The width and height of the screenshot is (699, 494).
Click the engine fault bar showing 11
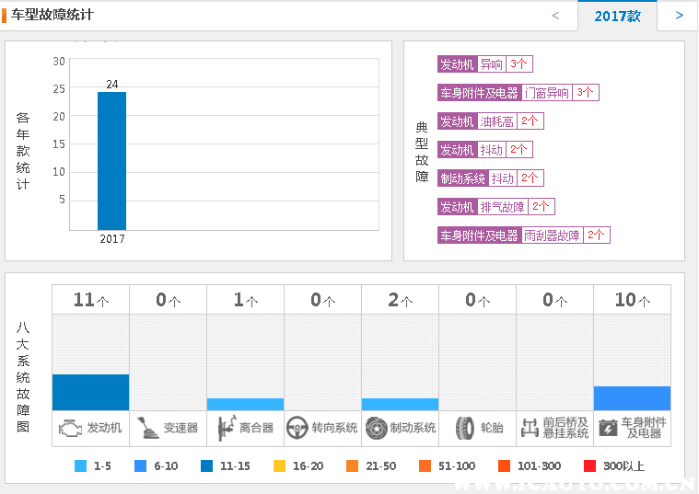pyautogui.click(x=90, y=392)
